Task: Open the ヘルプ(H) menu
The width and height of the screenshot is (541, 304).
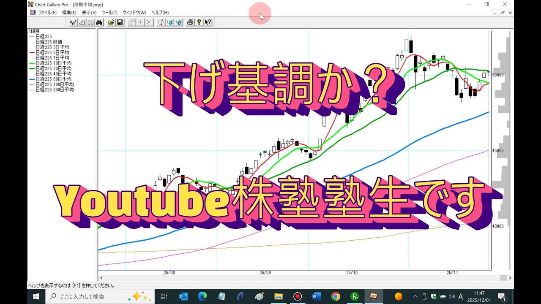Action: (x=160, y=13)
